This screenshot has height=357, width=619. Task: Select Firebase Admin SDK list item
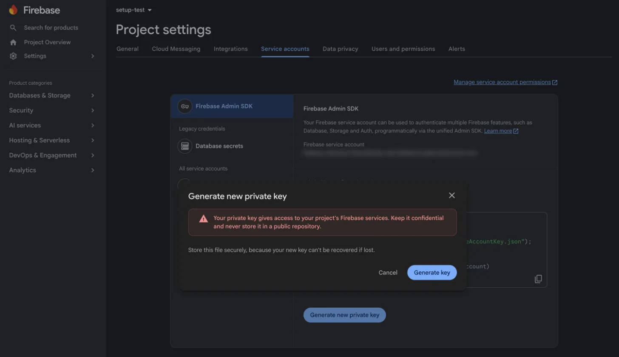(232, 106)
